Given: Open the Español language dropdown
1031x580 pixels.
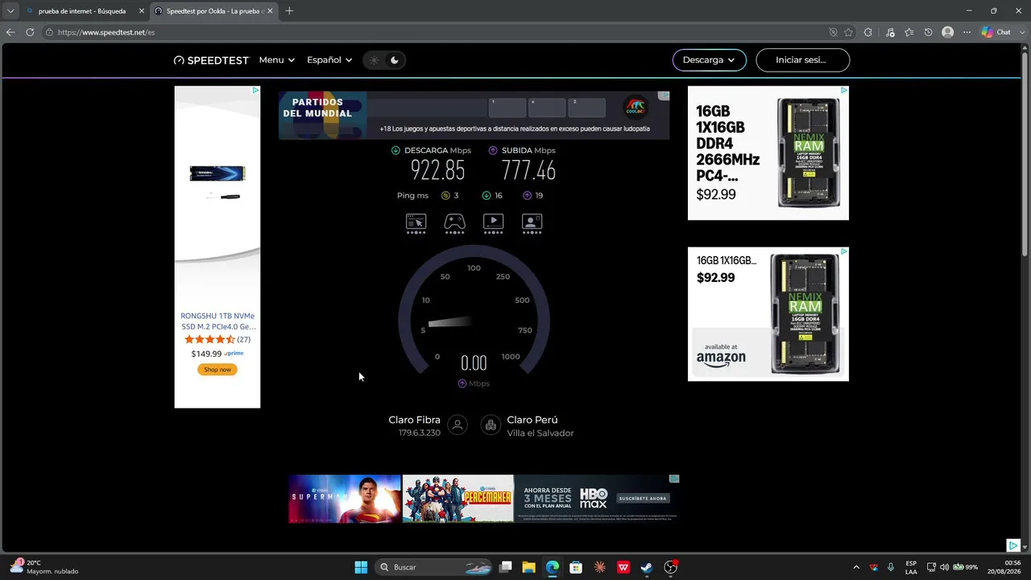Looking at the screenshot, I should (x=329, y=60).
